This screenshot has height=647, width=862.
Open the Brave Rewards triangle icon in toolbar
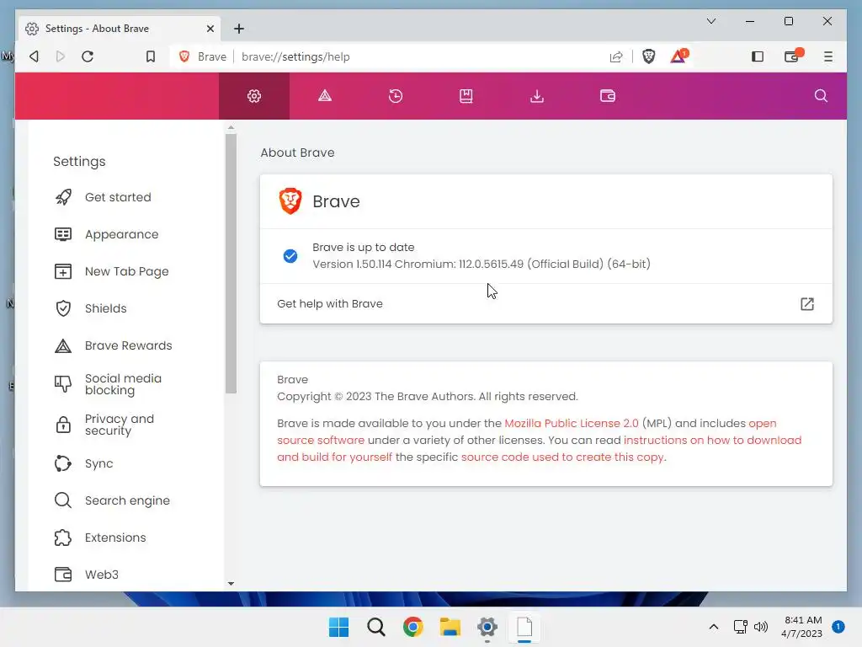[679, 56]
